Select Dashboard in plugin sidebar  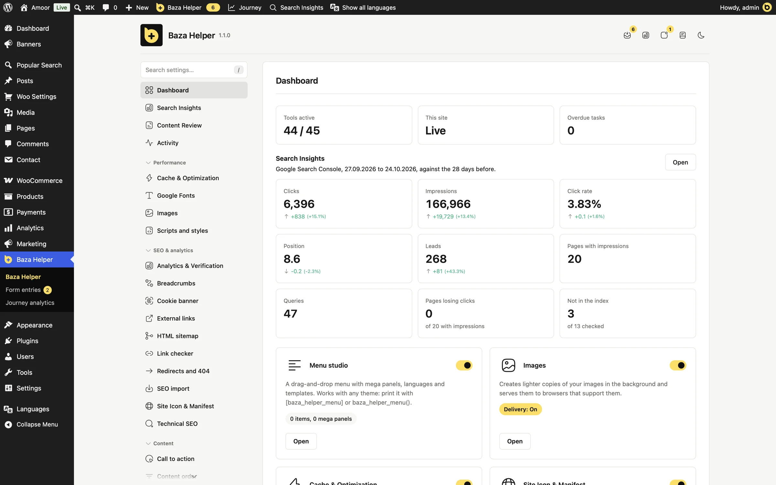click(x=194, y=90)
